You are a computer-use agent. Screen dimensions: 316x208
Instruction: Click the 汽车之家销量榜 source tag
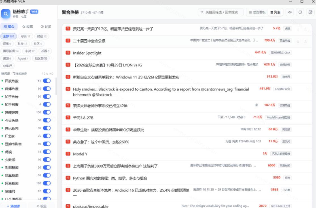pos(281,153)
